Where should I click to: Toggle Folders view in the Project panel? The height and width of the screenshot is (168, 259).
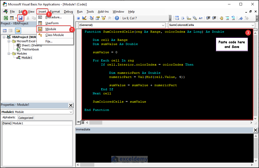[x=18, y=31]
